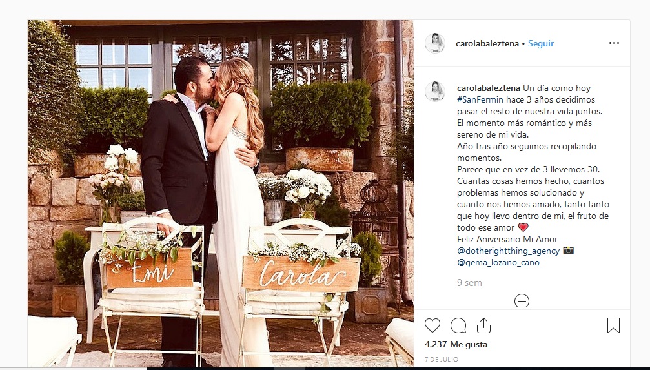
Task: Click the Seguir follow button
Action: point(540,43)
